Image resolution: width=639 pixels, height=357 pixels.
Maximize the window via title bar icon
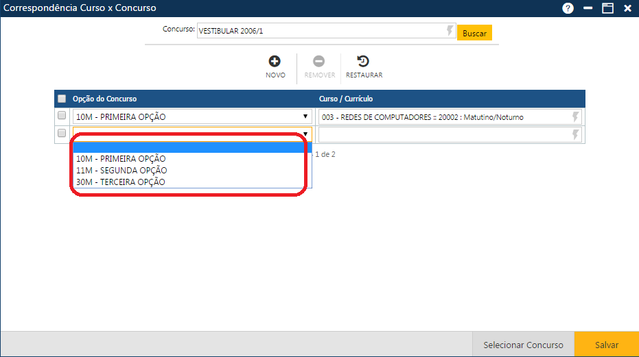(607, 8)
